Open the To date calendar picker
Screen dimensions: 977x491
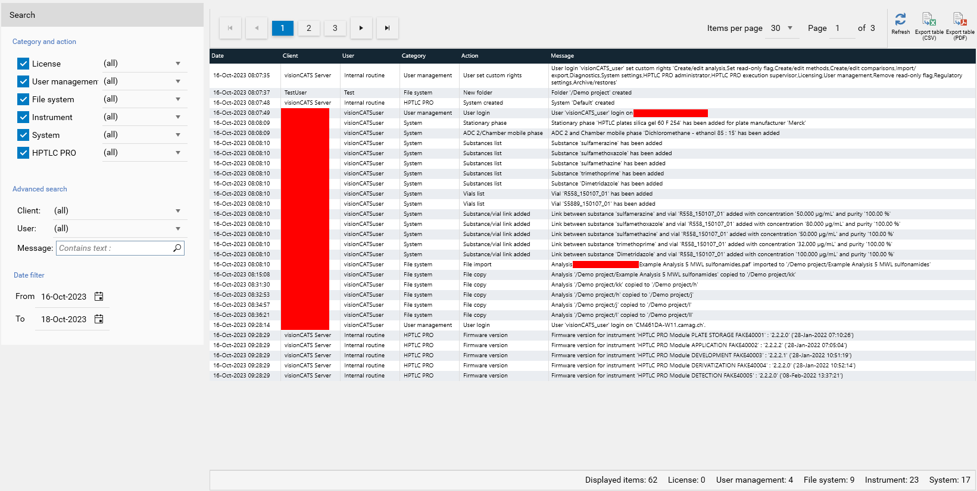[x=99, y=319]
